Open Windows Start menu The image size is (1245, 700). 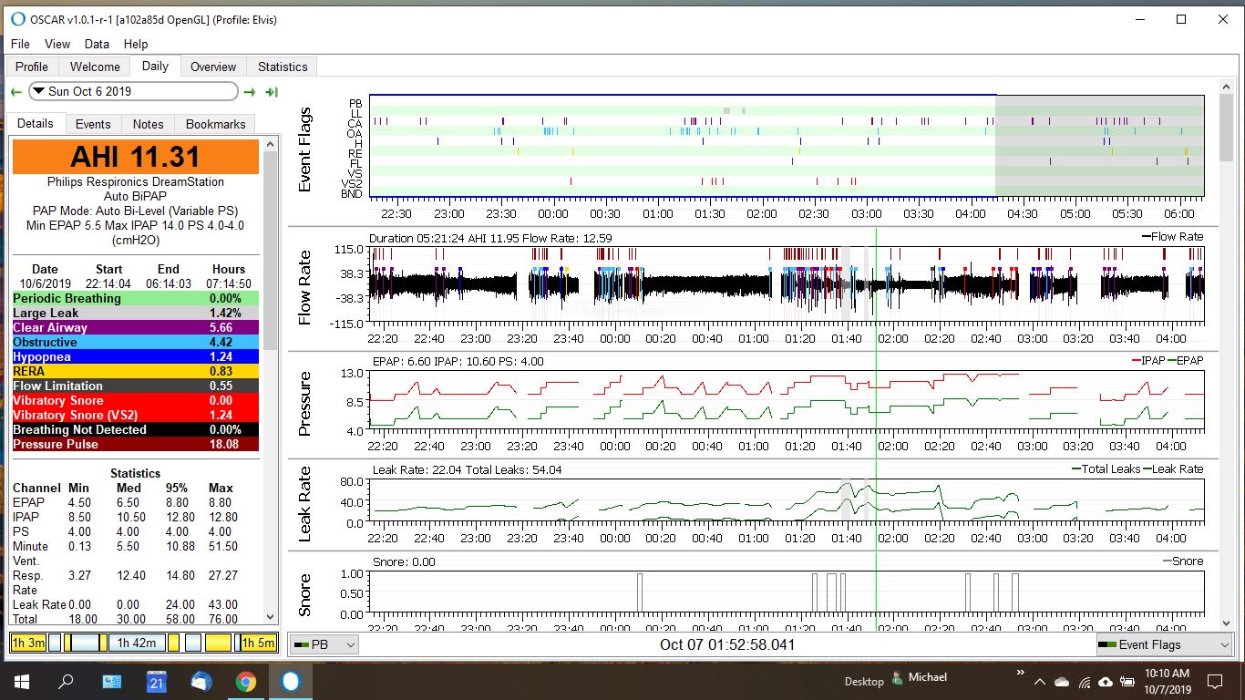[21, 681]
